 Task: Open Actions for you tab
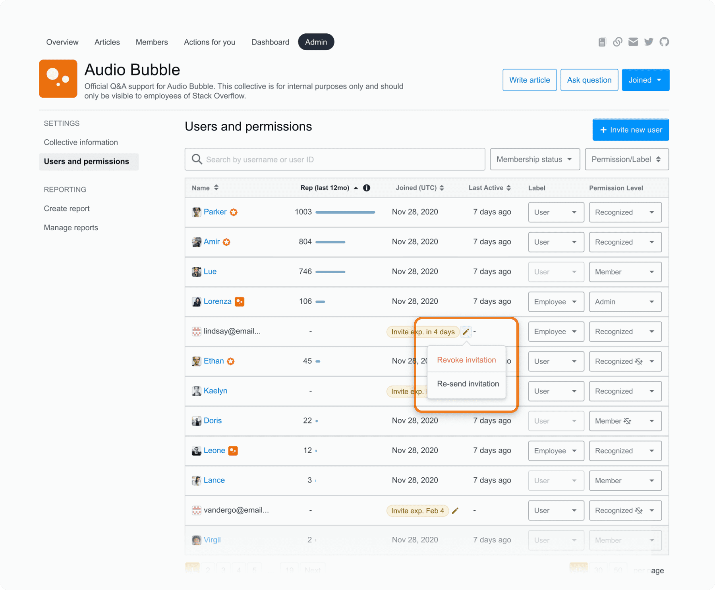click(x=210, y=42)
